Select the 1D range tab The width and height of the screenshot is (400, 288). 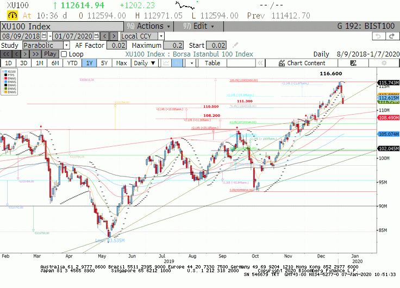coord(8,63)
